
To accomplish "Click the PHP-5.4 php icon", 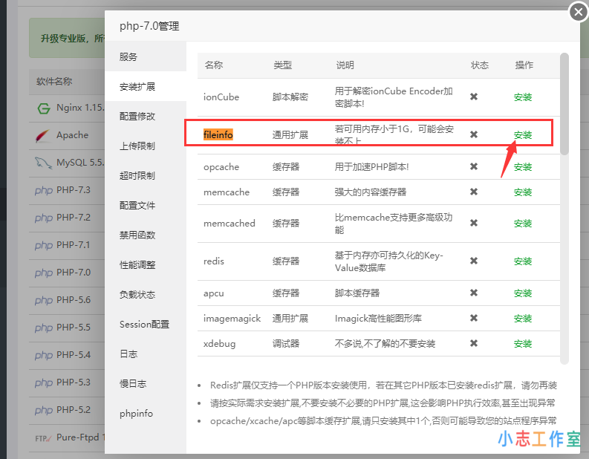I will click(x=44, y=355).
